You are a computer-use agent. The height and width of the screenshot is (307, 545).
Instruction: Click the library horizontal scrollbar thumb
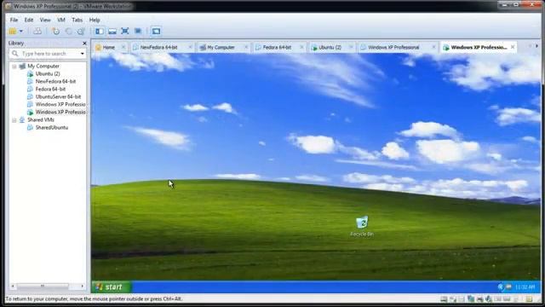pos(43,287)
